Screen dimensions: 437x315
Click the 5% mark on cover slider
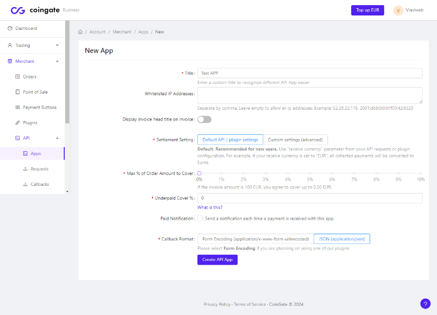310,173
